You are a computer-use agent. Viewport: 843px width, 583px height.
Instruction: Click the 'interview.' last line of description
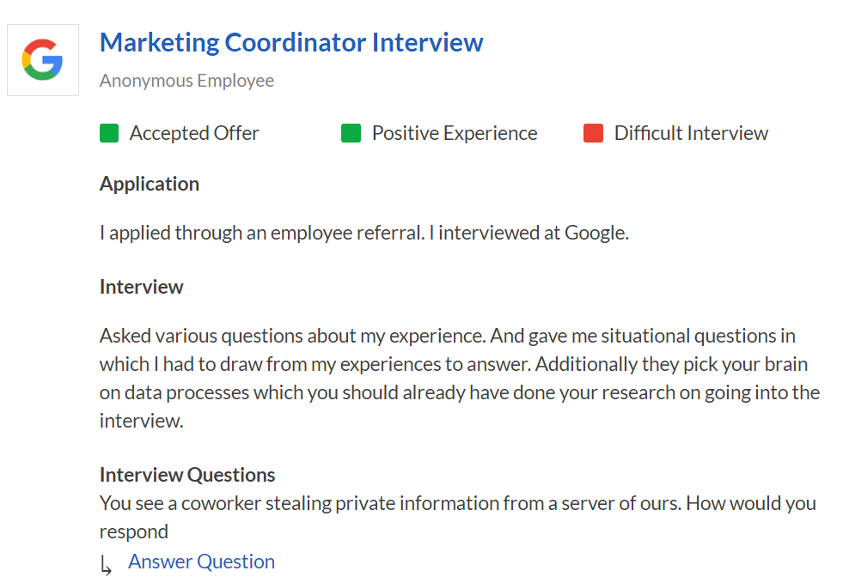click(141, 422)
